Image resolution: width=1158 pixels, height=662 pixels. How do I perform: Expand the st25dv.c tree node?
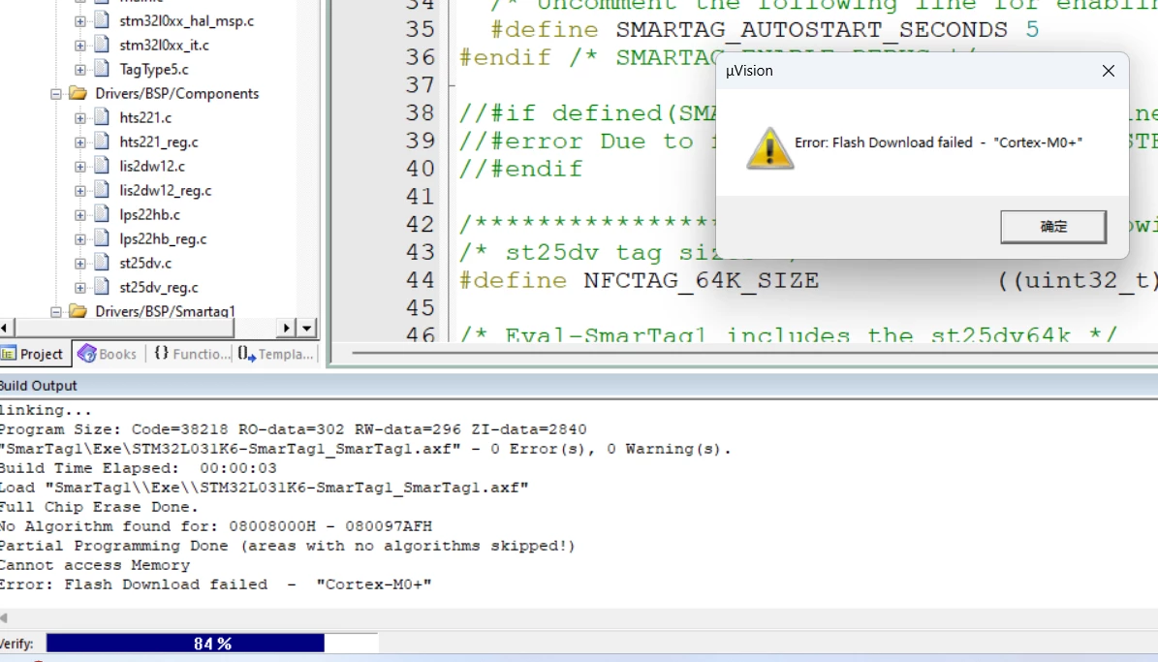click(79, 264)
